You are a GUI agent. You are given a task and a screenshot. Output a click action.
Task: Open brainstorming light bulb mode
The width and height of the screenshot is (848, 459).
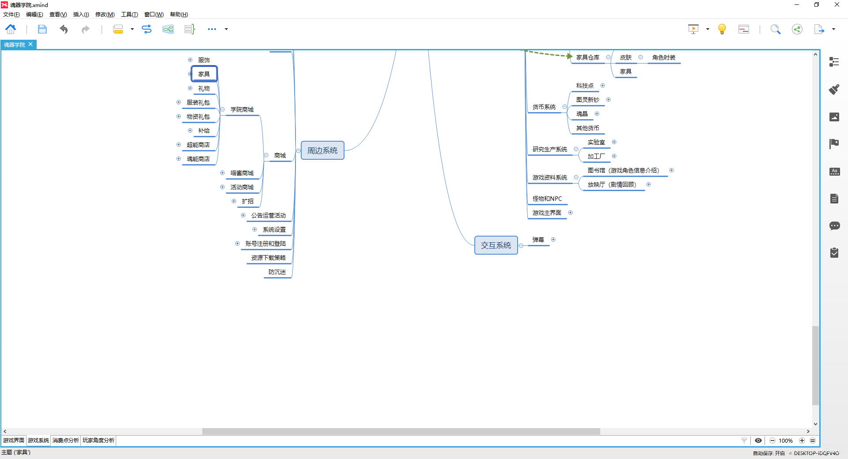click(722, 29)
